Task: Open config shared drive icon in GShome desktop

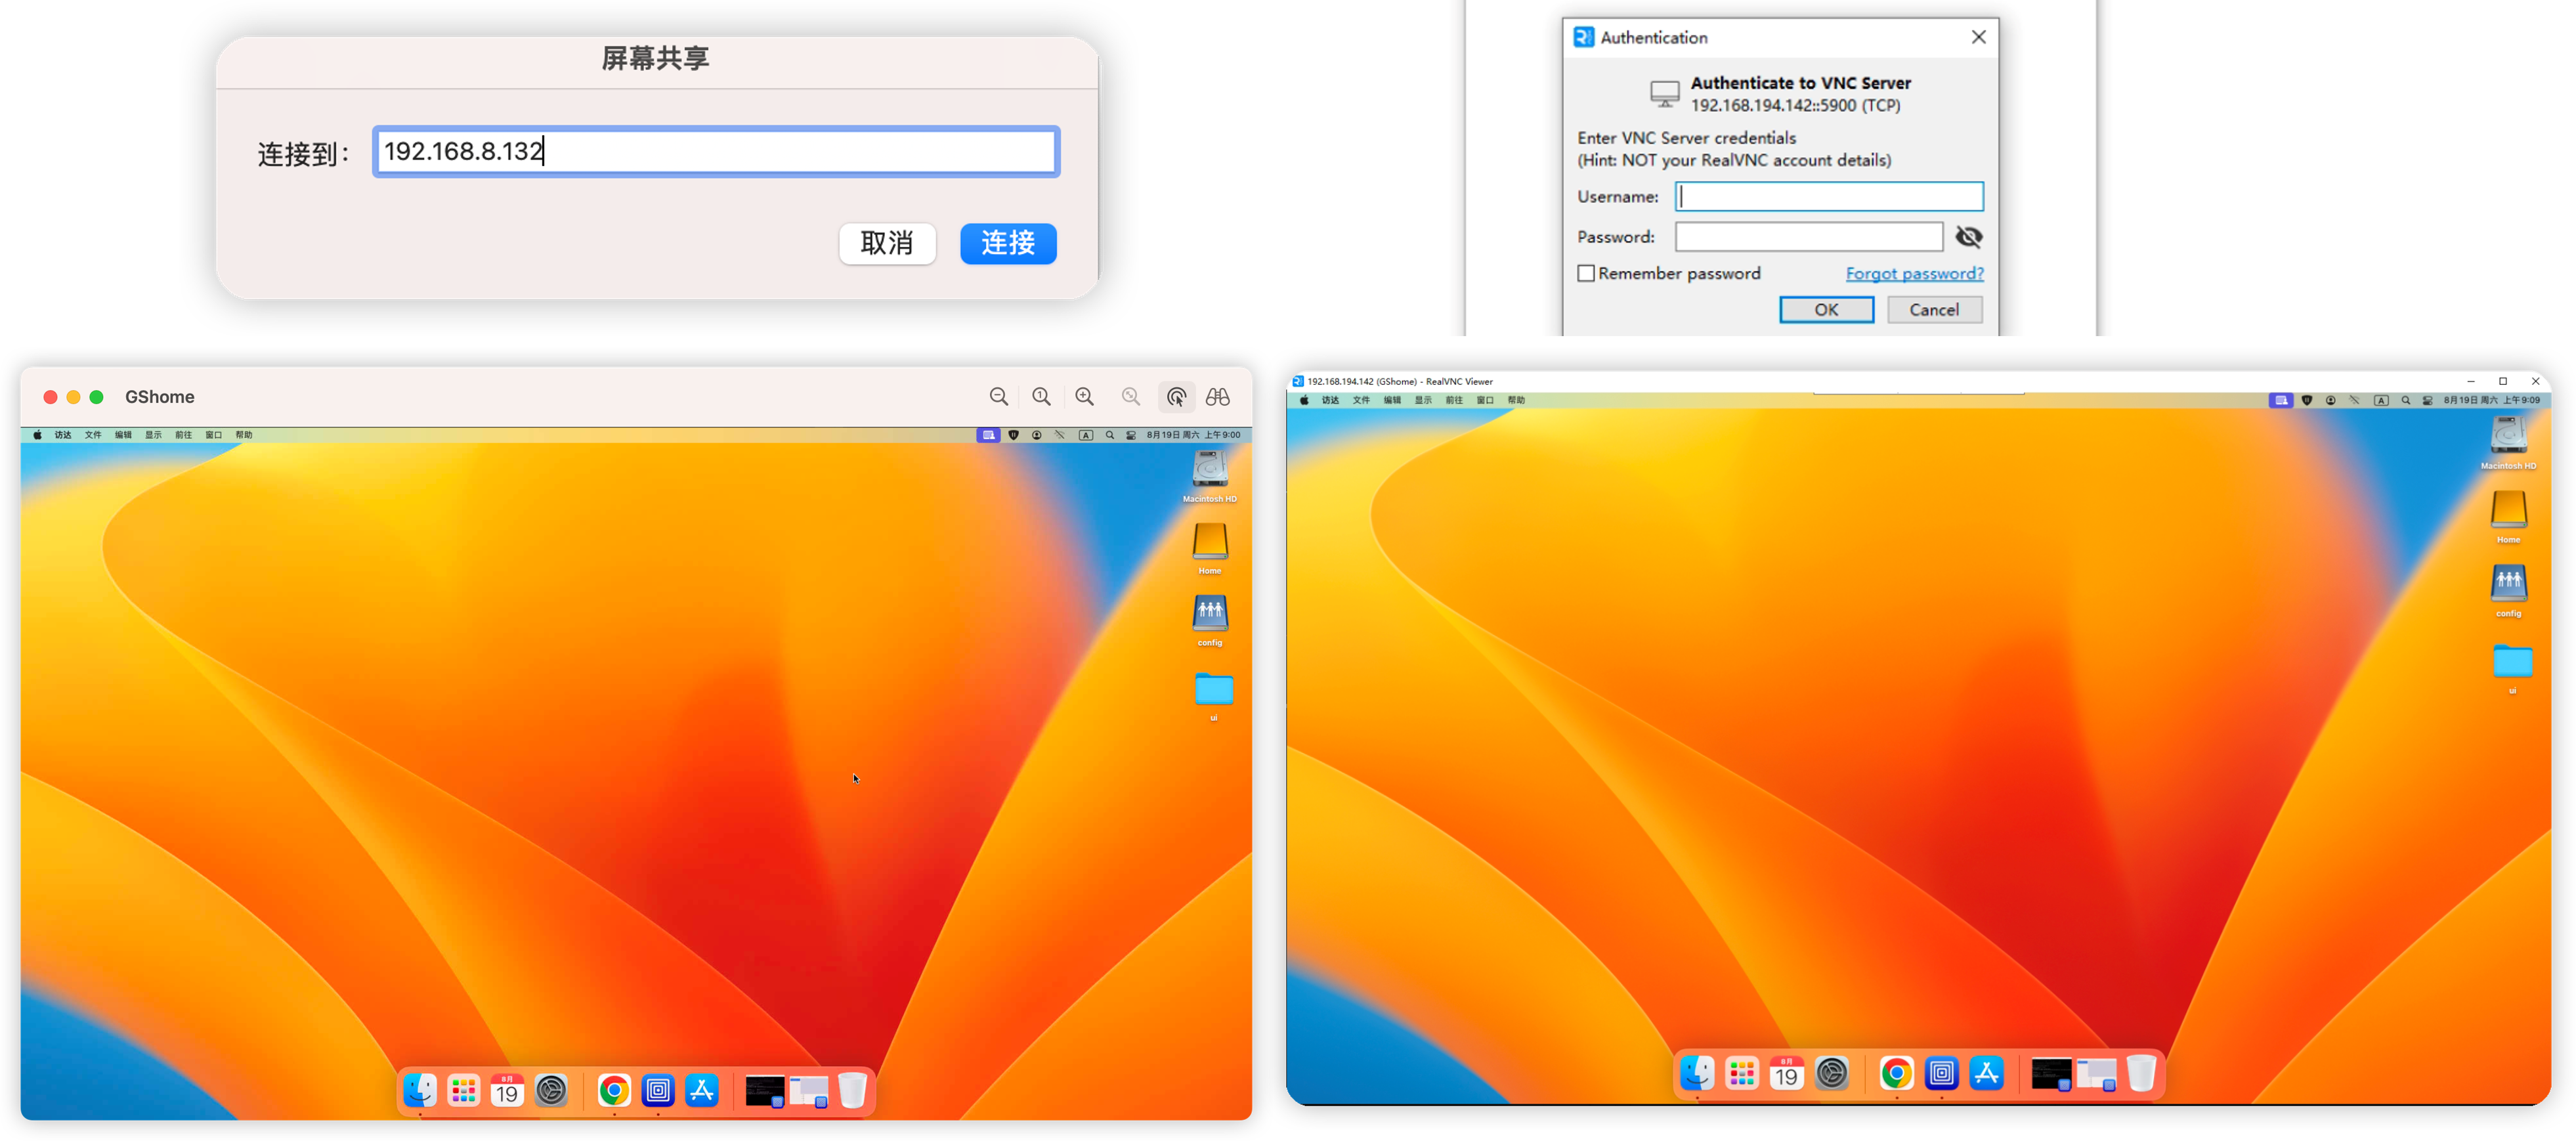Action: coord(1210,613)
